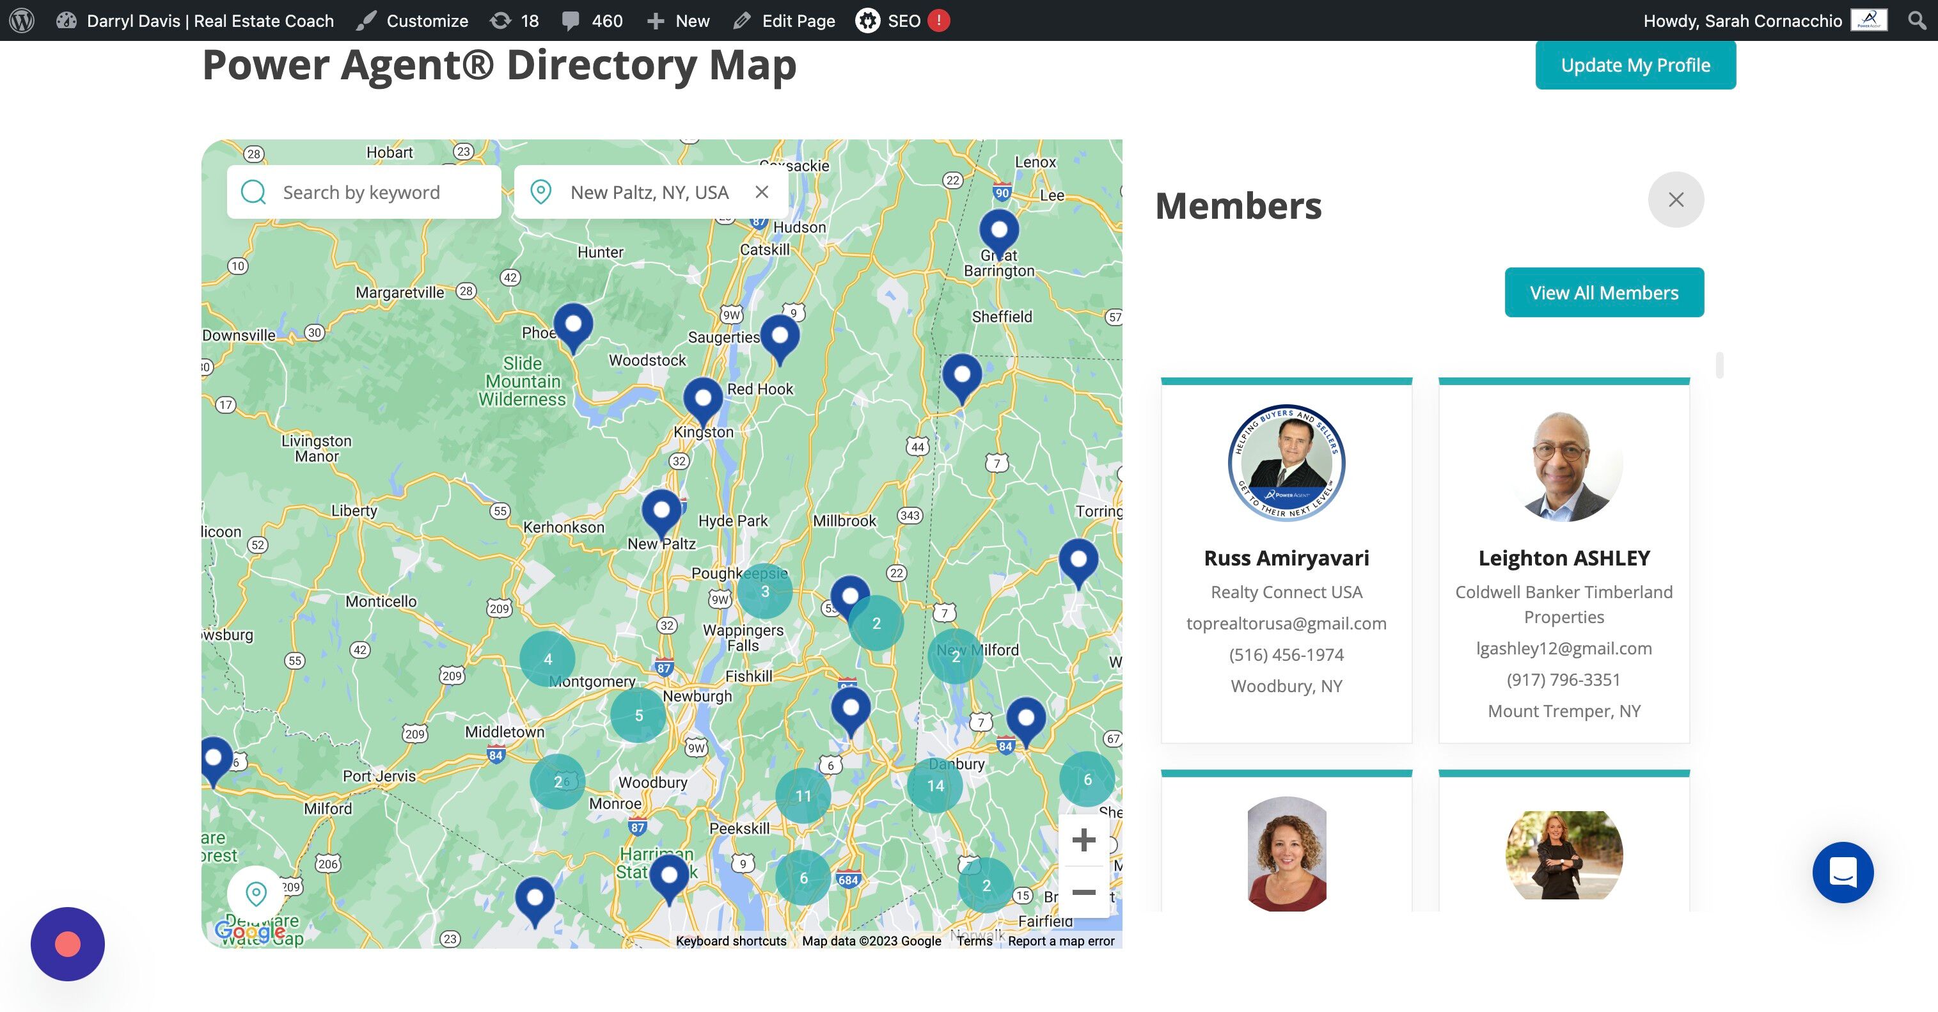Open the blue chat widget
Image resolution: width=1938 pixels, height=1012 pixels.
pos(1843,872)
